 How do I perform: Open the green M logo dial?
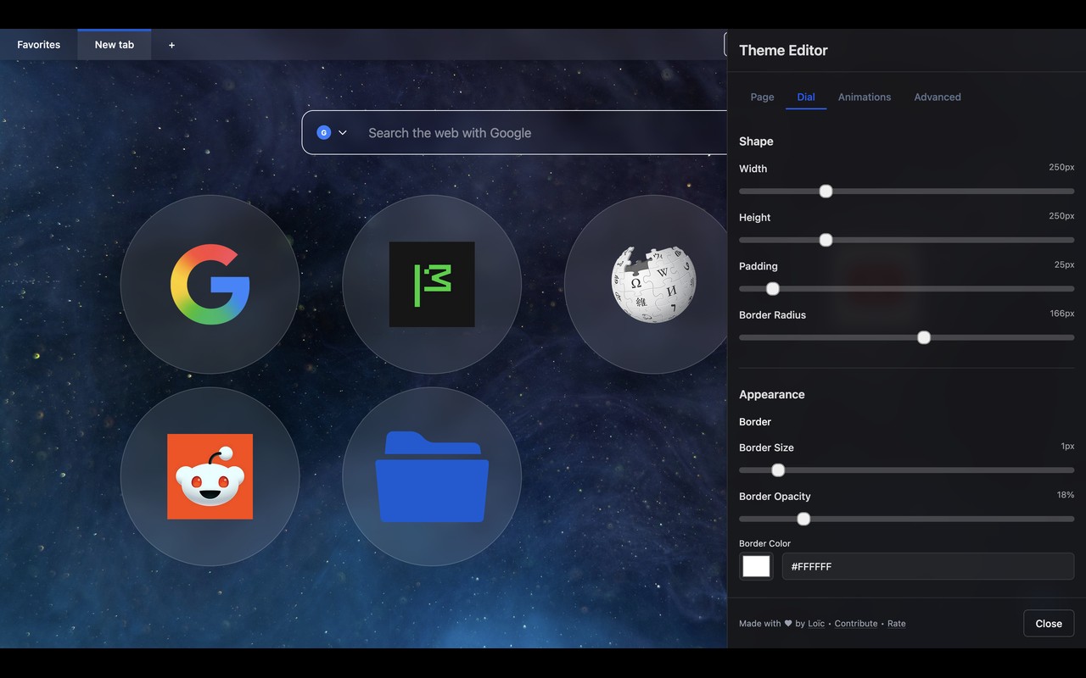tap(432, 284)
